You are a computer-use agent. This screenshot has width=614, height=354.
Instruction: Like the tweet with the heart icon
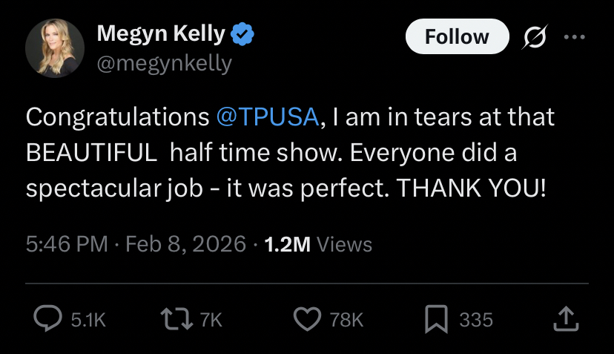pos(306,319)
